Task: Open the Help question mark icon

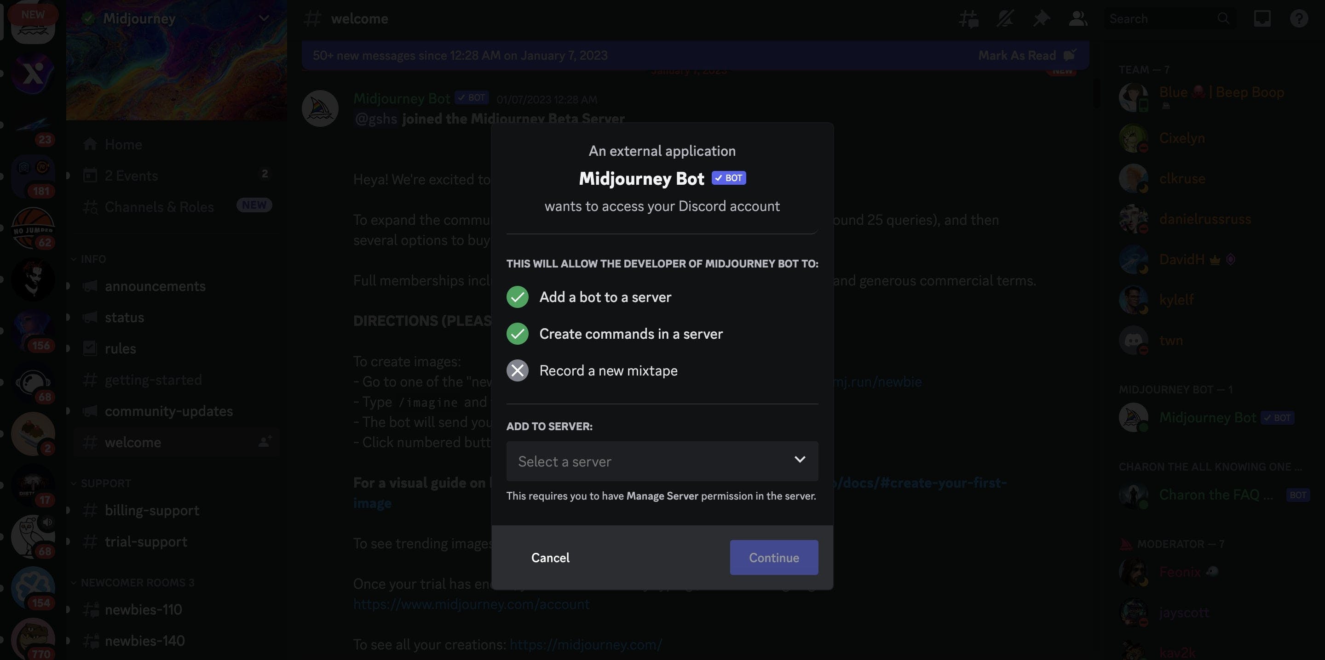Action: 1299,19
